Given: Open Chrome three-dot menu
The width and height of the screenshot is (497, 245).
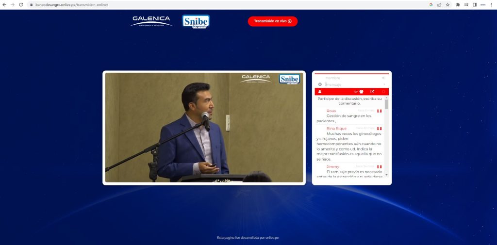Looking at the screenshot, I should pyautogui.click(x=491, y=4).
